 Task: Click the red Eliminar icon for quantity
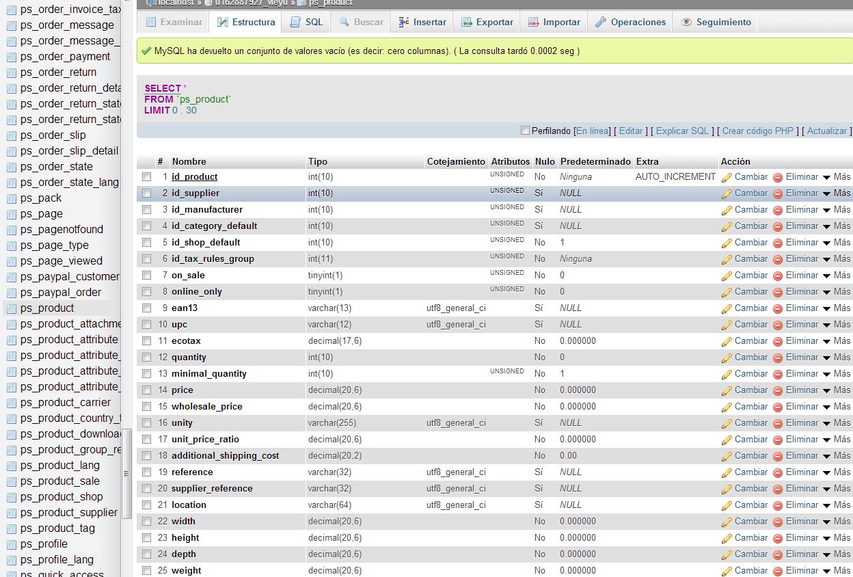[778, 358]
